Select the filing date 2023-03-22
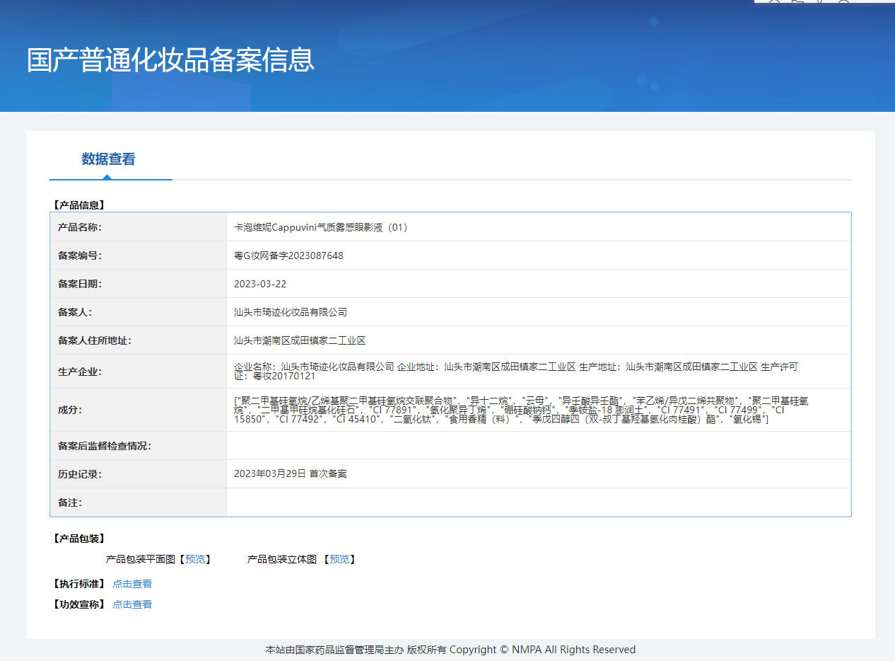 tap(260, 284)
